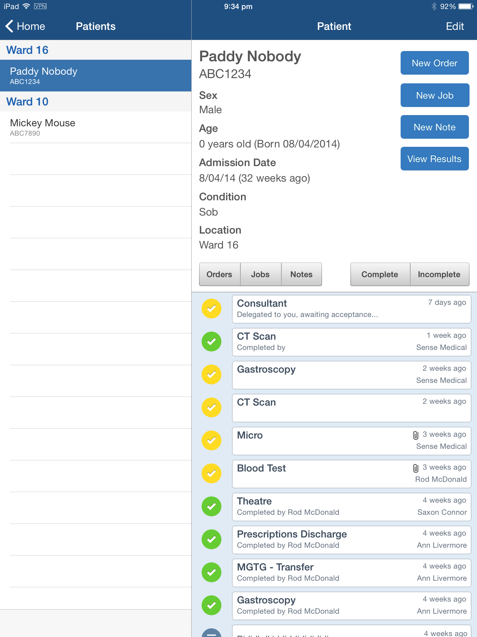
Task: Create a New Order
Action: (x=435, y=63)
